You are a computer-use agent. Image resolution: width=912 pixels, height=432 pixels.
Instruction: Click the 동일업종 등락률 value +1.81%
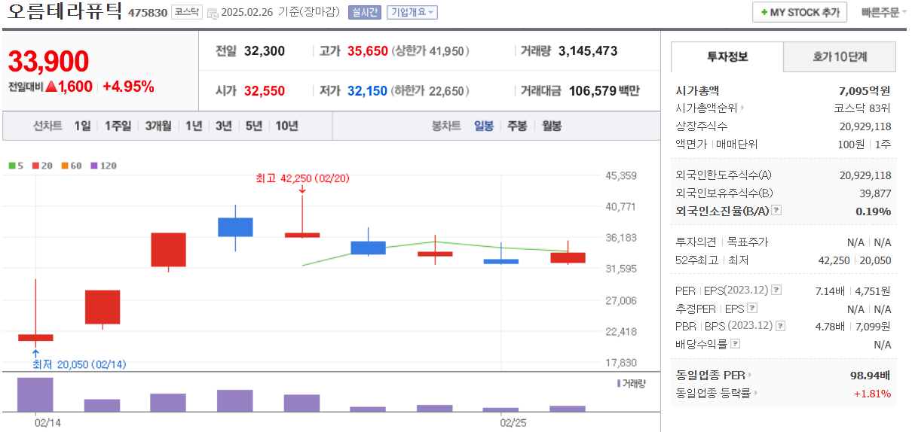[872, 393]
